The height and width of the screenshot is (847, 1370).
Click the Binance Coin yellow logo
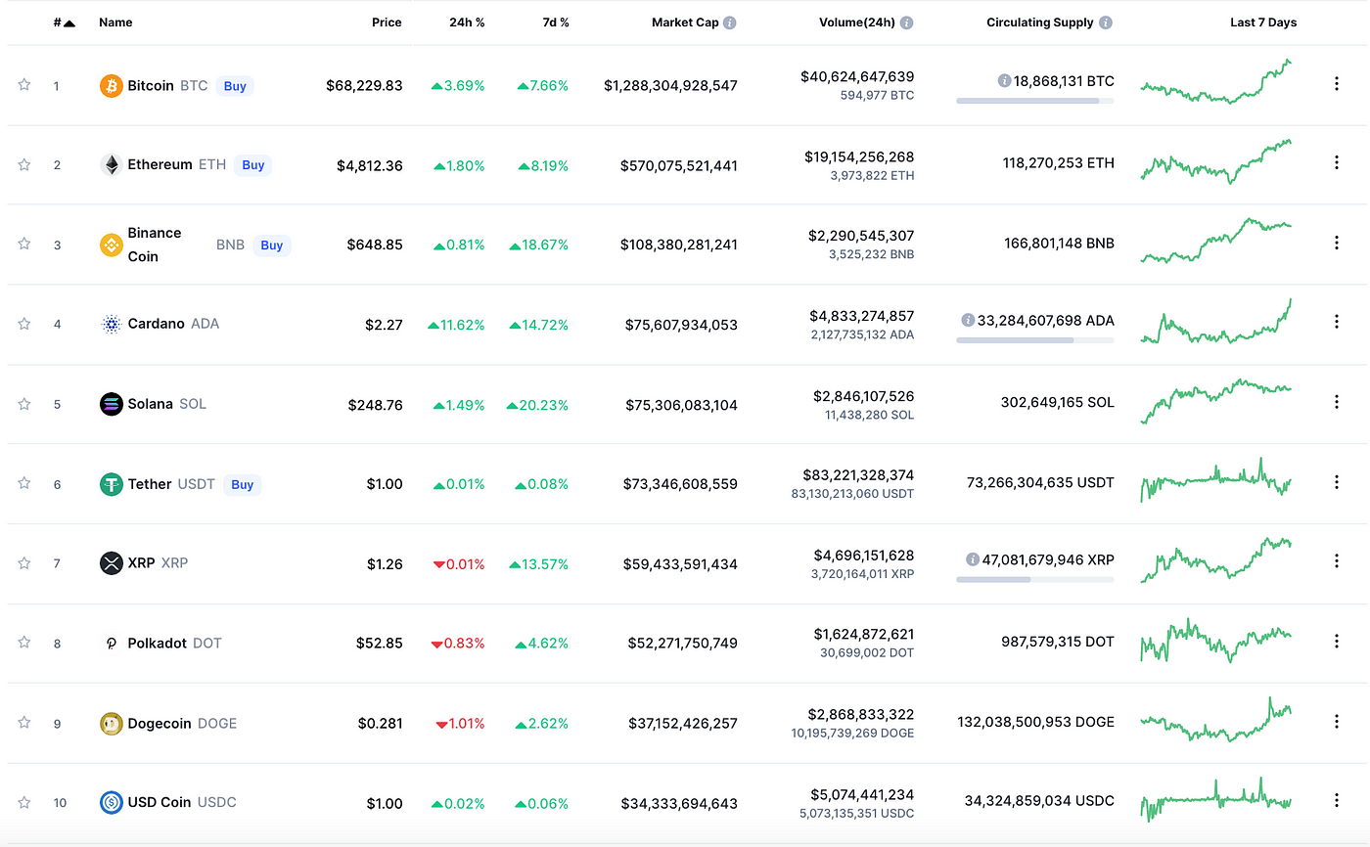pos(112,245)
